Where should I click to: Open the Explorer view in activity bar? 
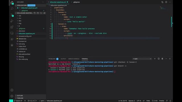pos(12,3)
